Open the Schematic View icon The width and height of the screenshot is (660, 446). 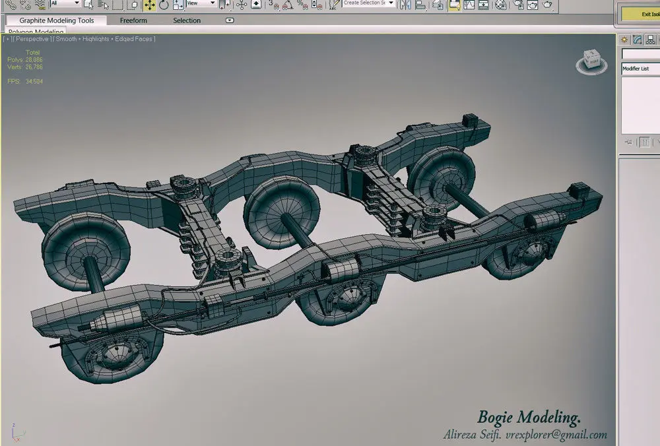pos(484,5)
